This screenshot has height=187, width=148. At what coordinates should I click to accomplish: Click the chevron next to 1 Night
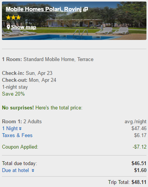click(x=20, y=129)
